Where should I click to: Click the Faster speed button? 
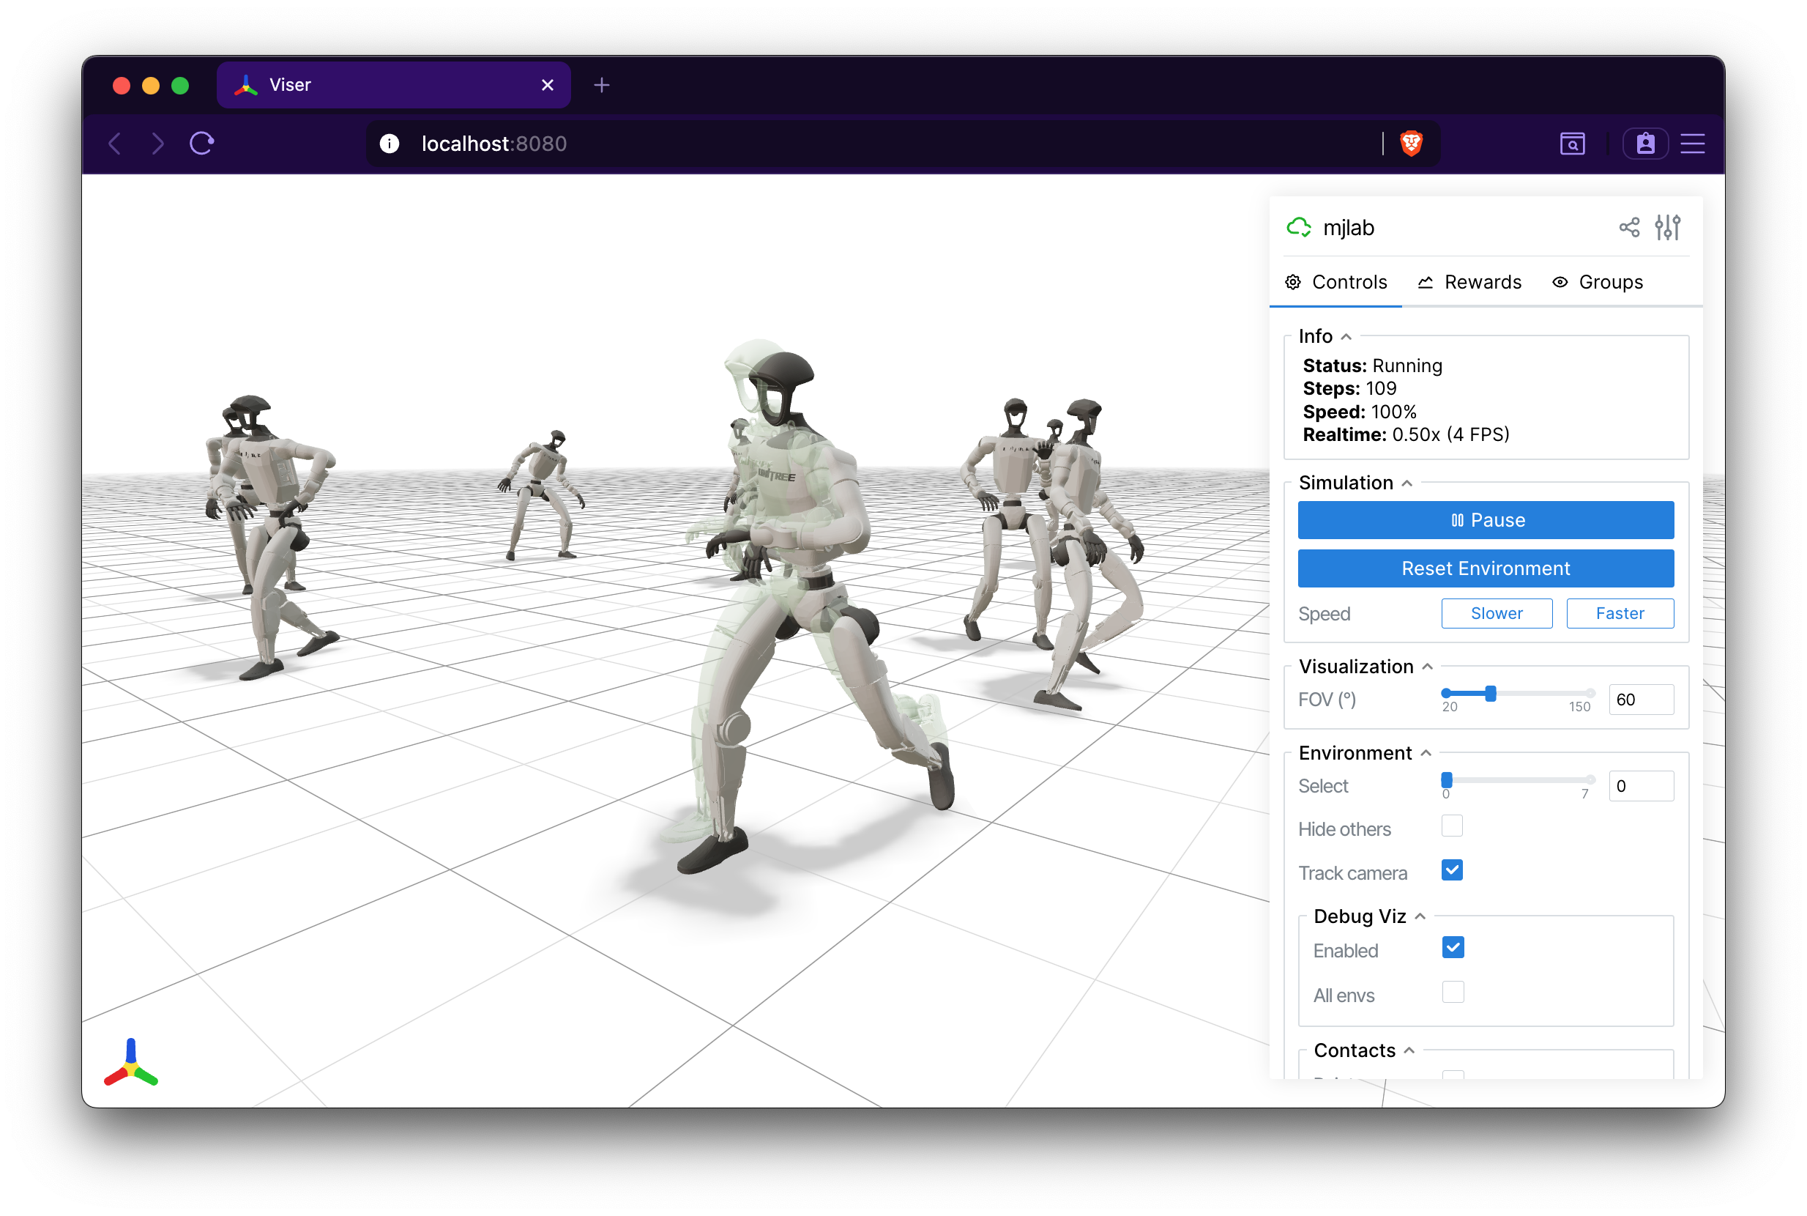pos(1620,613)
